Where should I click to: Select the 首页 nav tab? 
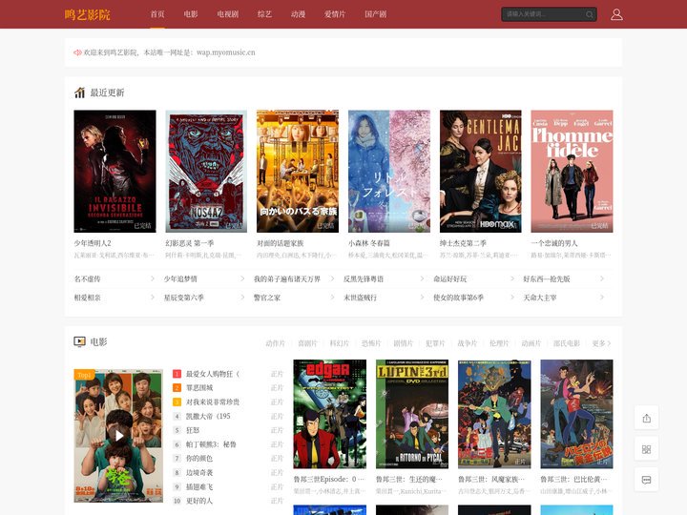pyautogui.click(x=157, y=14)
